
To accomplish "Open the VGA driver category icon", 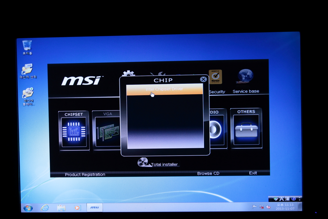I will point(107,130).
